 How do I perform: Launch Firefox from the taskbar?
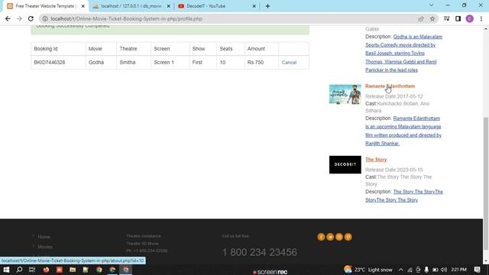pyautogui.click(x=46, y=270)
